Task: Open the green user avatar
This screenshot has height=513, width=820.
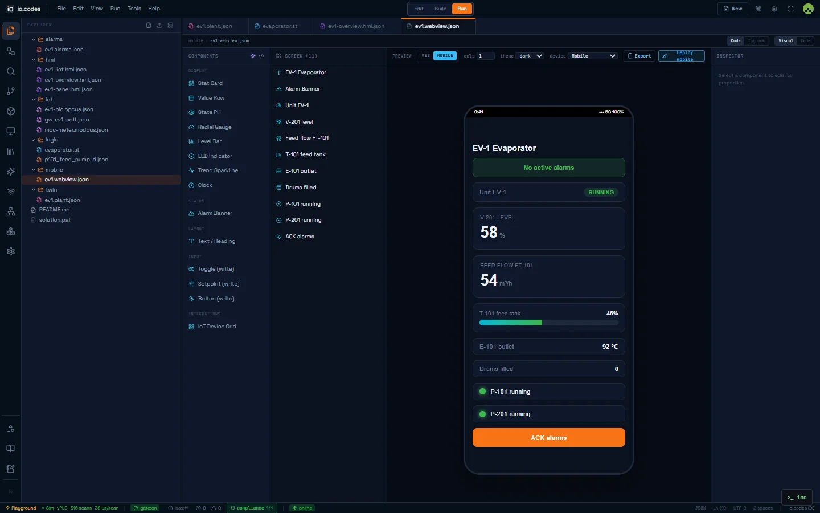Action: point(808,9)
